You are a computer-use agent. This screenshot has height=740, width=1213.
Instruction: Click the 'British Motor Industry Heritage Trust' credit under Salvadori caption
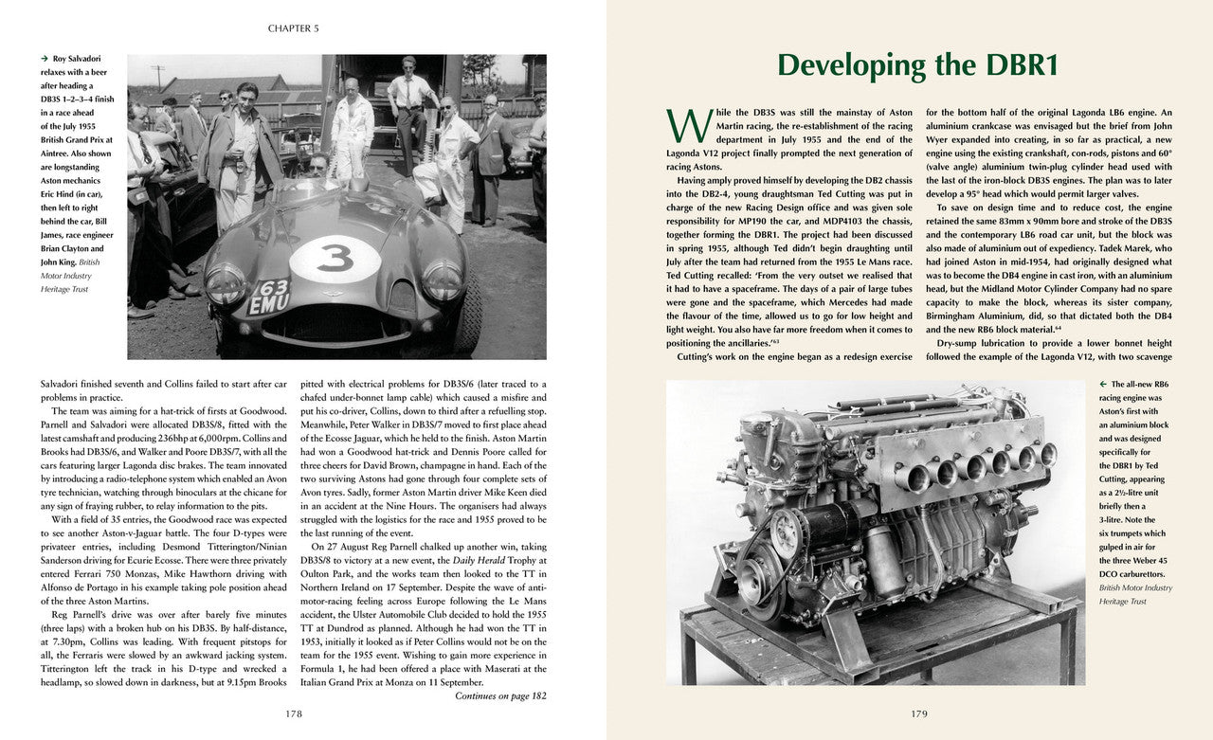(72, 274)
